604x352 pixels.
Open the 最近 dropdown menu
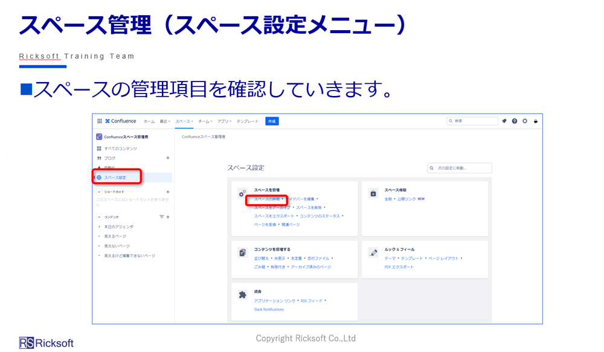[x=165, y=121]
